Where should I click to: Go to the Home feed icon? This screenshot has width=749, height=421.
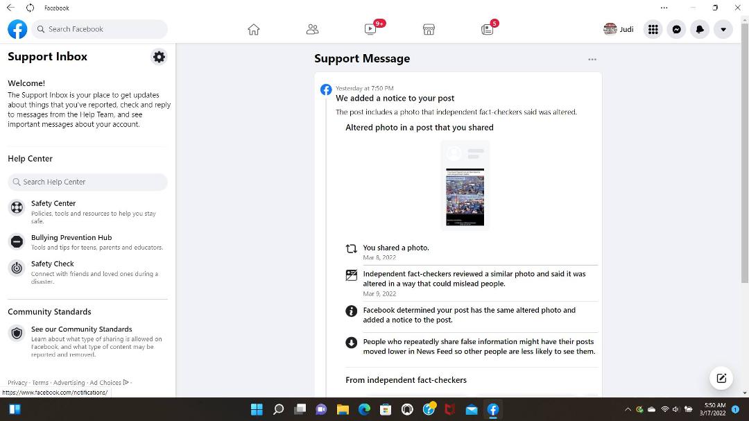(254, 30)
